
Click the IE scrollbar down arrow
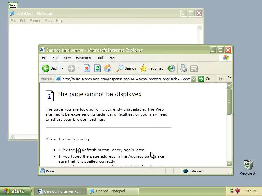tap(229, 163)
